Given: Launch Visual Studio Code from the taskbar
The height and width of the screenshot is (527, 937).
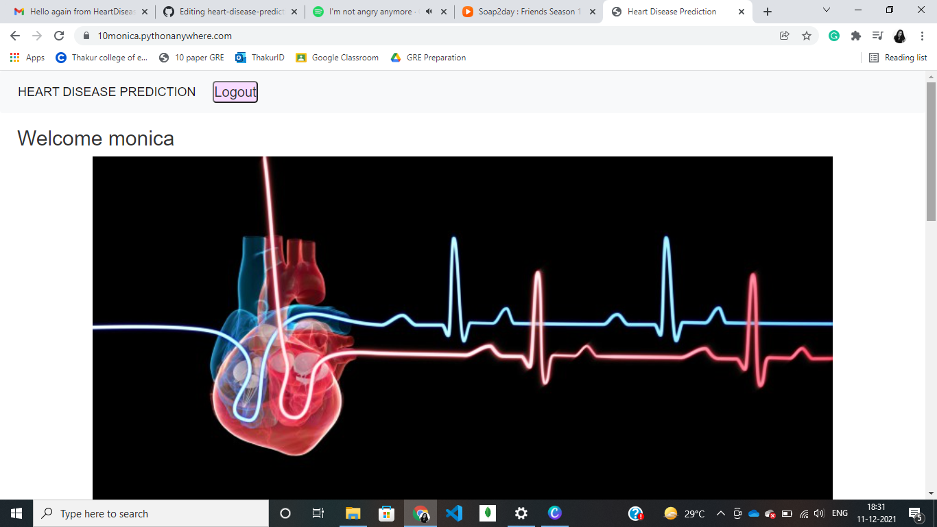Looking at the screenshot, I should [454, 513].
